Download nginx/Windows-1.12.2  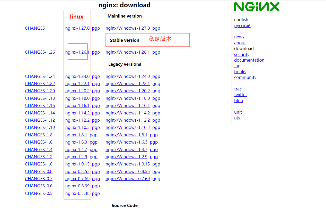128,120
